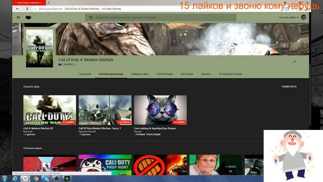Open the green star app on taskbar
323x182 pixels.
pos(67,178)
